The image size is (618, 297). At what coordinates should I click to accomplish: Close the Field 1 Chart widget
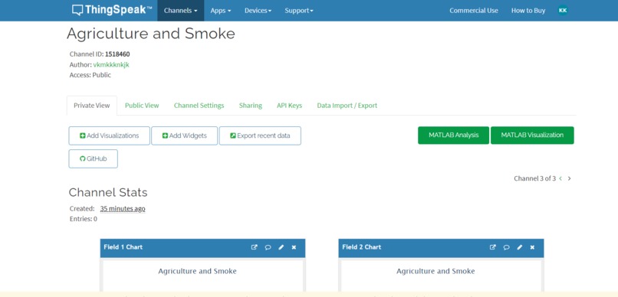coord(294,247)
